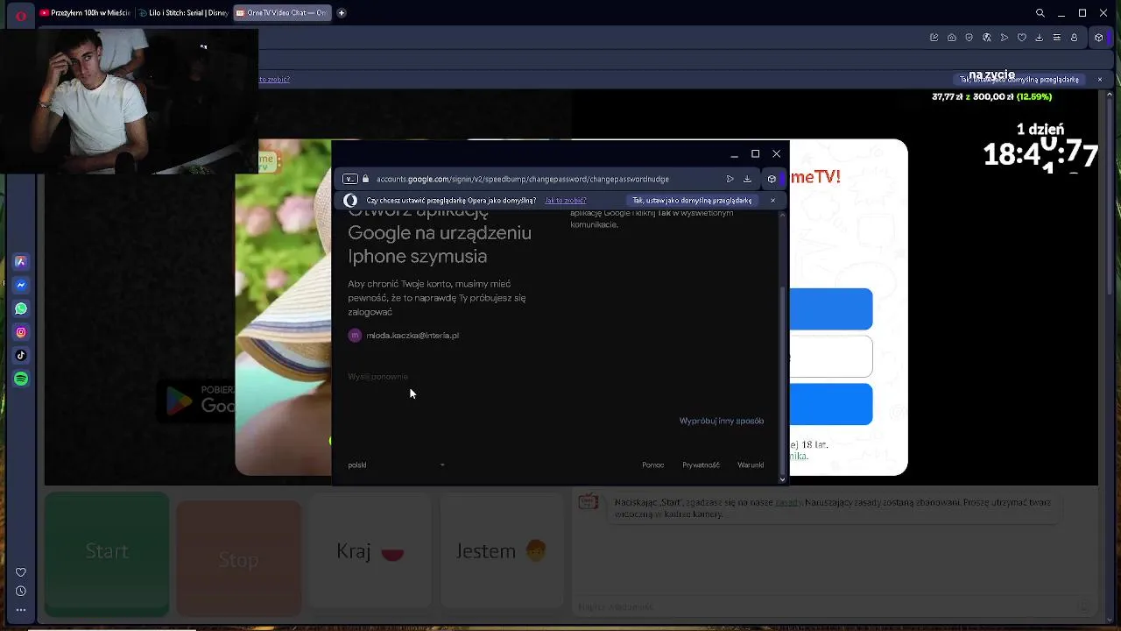1121x631 pixels.
Task: Click Wyślij ponownie resend link
Action: pyautogui.click(x=377, y=377)
